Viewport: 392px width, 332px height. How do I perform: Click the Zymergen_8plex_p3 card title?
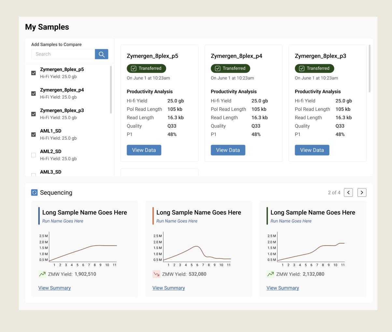coord(320,56)
